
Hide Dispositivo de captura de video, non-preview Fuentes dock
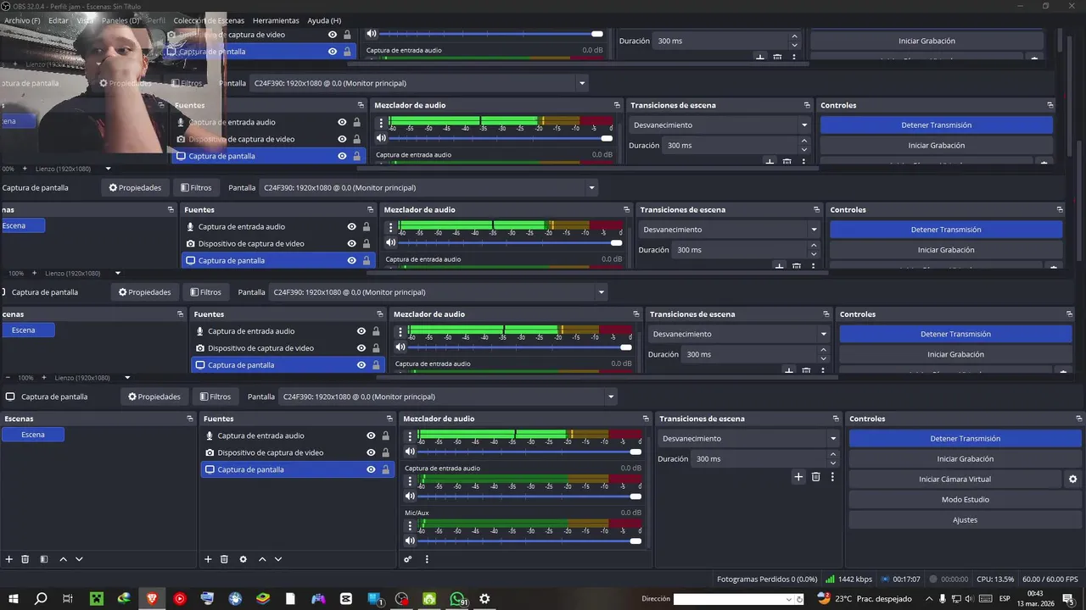(371, 452)
